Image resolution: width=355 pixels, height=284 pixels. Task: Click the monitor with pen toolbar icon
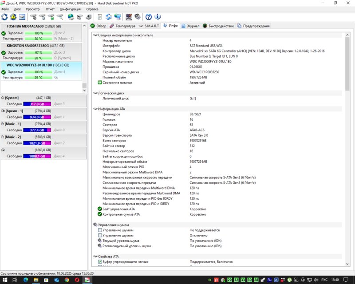(x=129, y=17)
